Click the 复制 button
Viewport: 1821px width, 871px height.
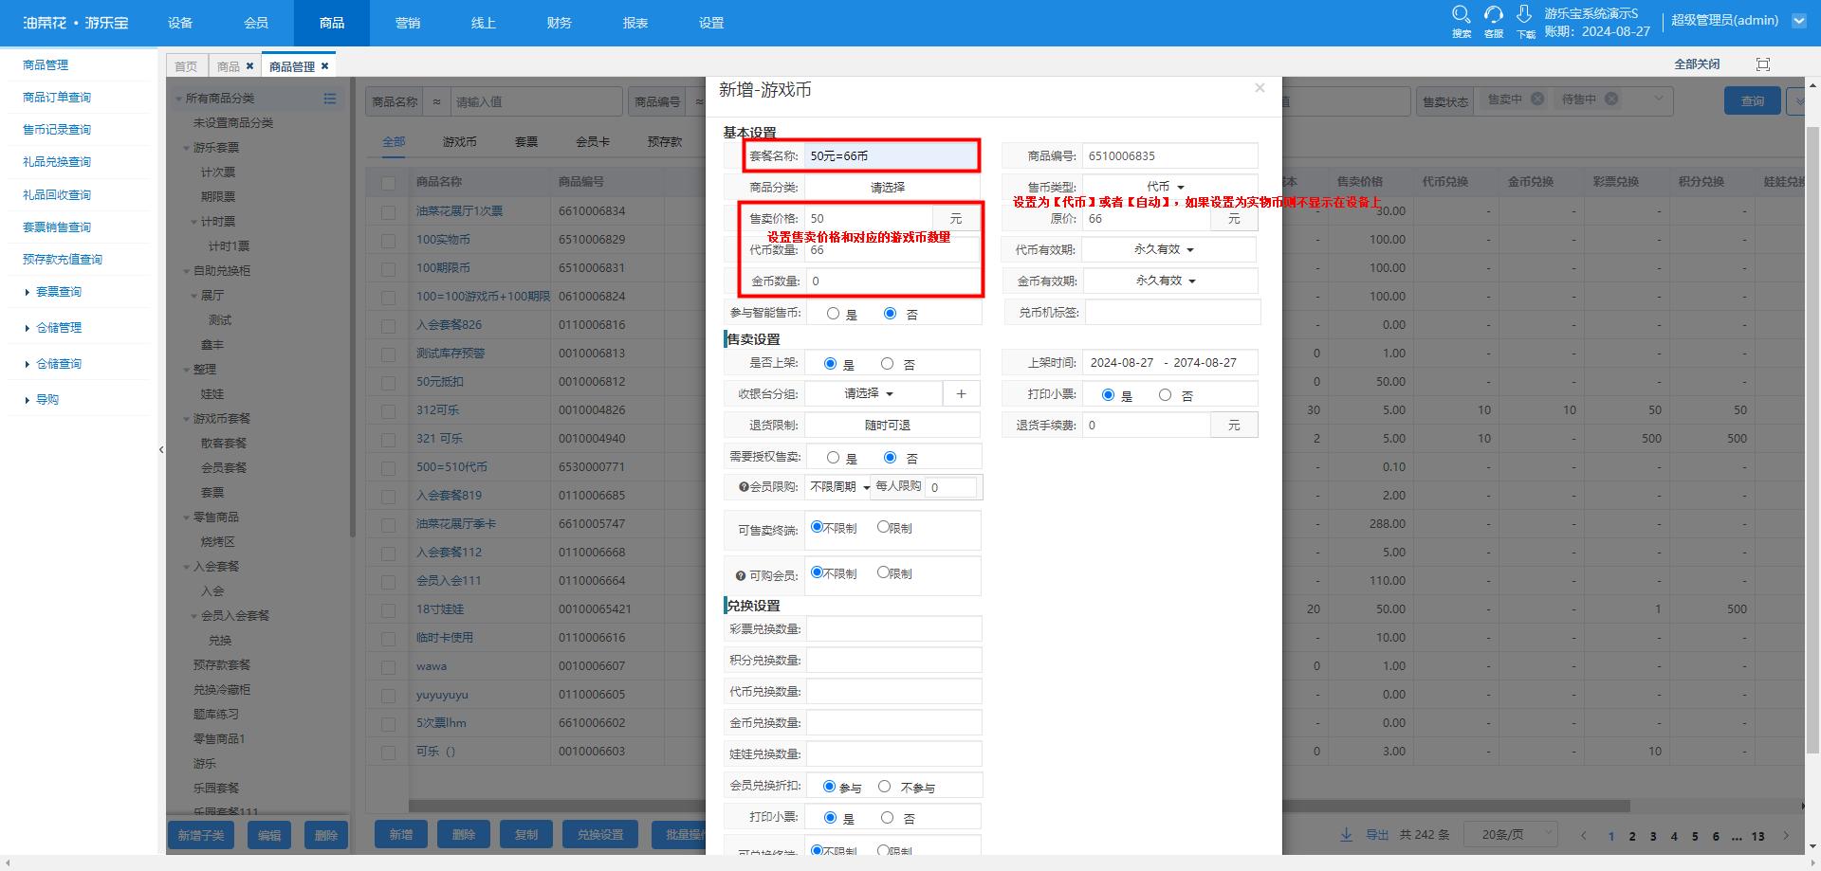(x=526, y=835)
